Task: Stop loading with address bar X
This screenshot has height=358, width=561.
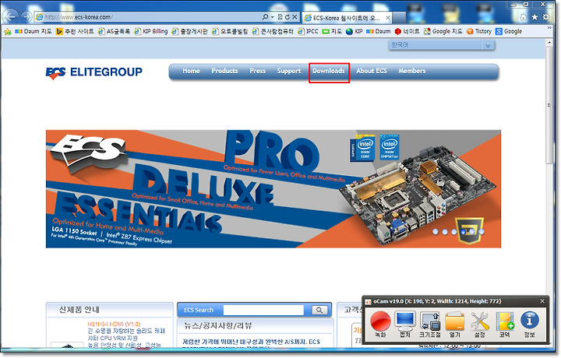Action: coord(295,17)
